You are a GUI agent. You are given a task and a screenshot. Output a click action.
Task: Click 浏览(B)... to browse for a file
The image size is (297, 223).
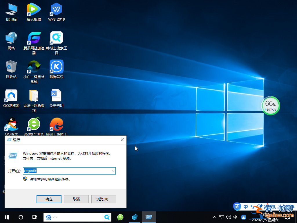point(104,199)
